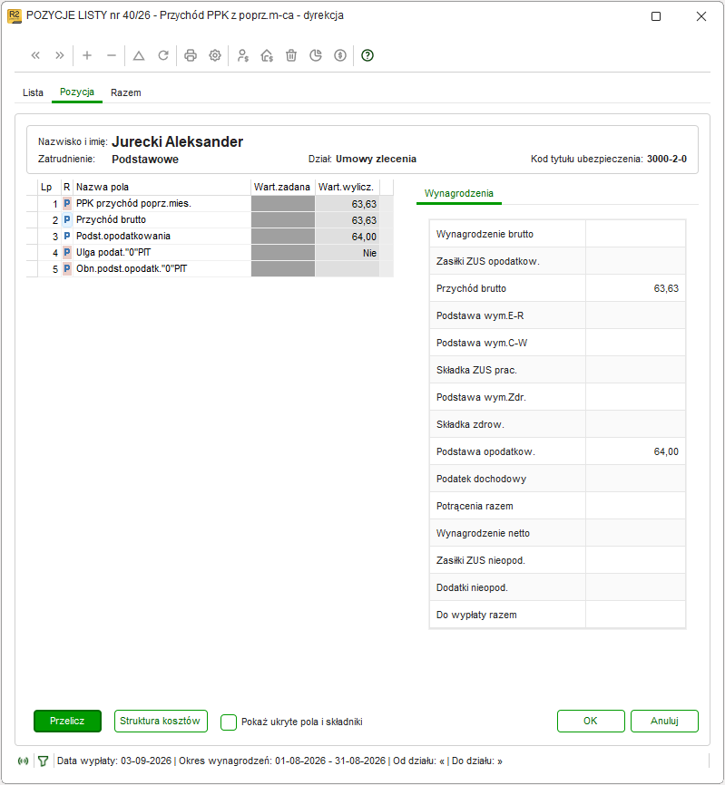Click P marker of Podst.opodatkowania row
Image resolution: width=725 pixels, height=785 pixels.
point(66,237)
